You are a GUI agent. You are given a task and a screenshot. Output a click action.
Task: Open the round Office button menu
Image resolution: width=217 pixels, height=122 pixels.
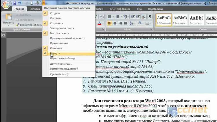6,5
